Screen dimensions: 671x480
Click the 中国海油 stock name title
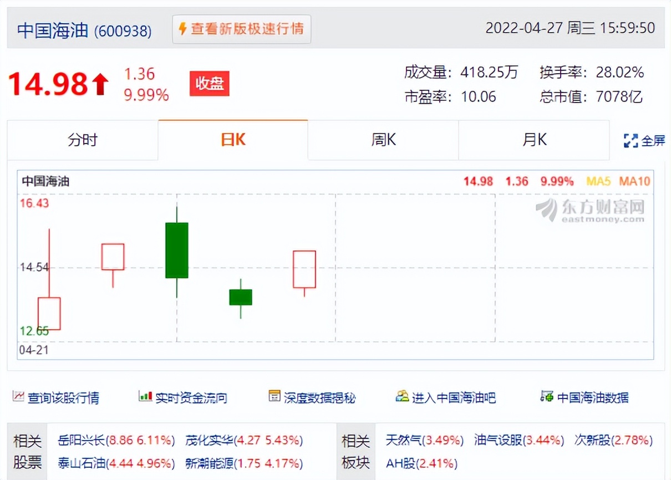(x=53, y=30)
